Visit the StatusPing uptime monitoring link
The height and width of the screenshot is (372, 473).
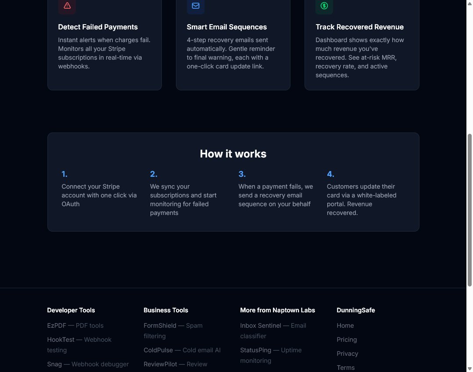click(x=256, y=350)
